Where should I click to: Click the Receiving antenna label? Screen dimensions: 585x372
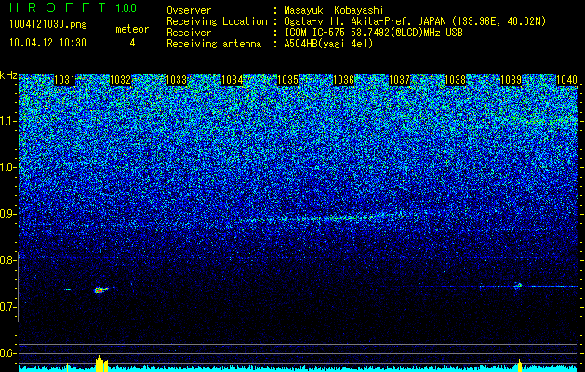coord(214,44)
